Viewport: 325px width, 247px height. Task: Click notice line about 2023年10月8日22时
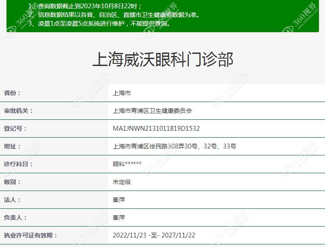point(85,6)
